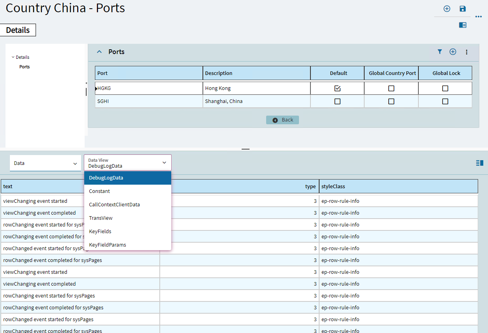The width and height of the screenshot is (488, 333).
Task: Choose KeyFieldParams in the dropdown list
Action: [x=108, y=245]
